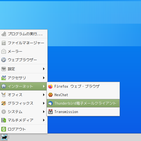
Task: Select プログラムの実行... menu entry
Action: click(x=24, y=34)
